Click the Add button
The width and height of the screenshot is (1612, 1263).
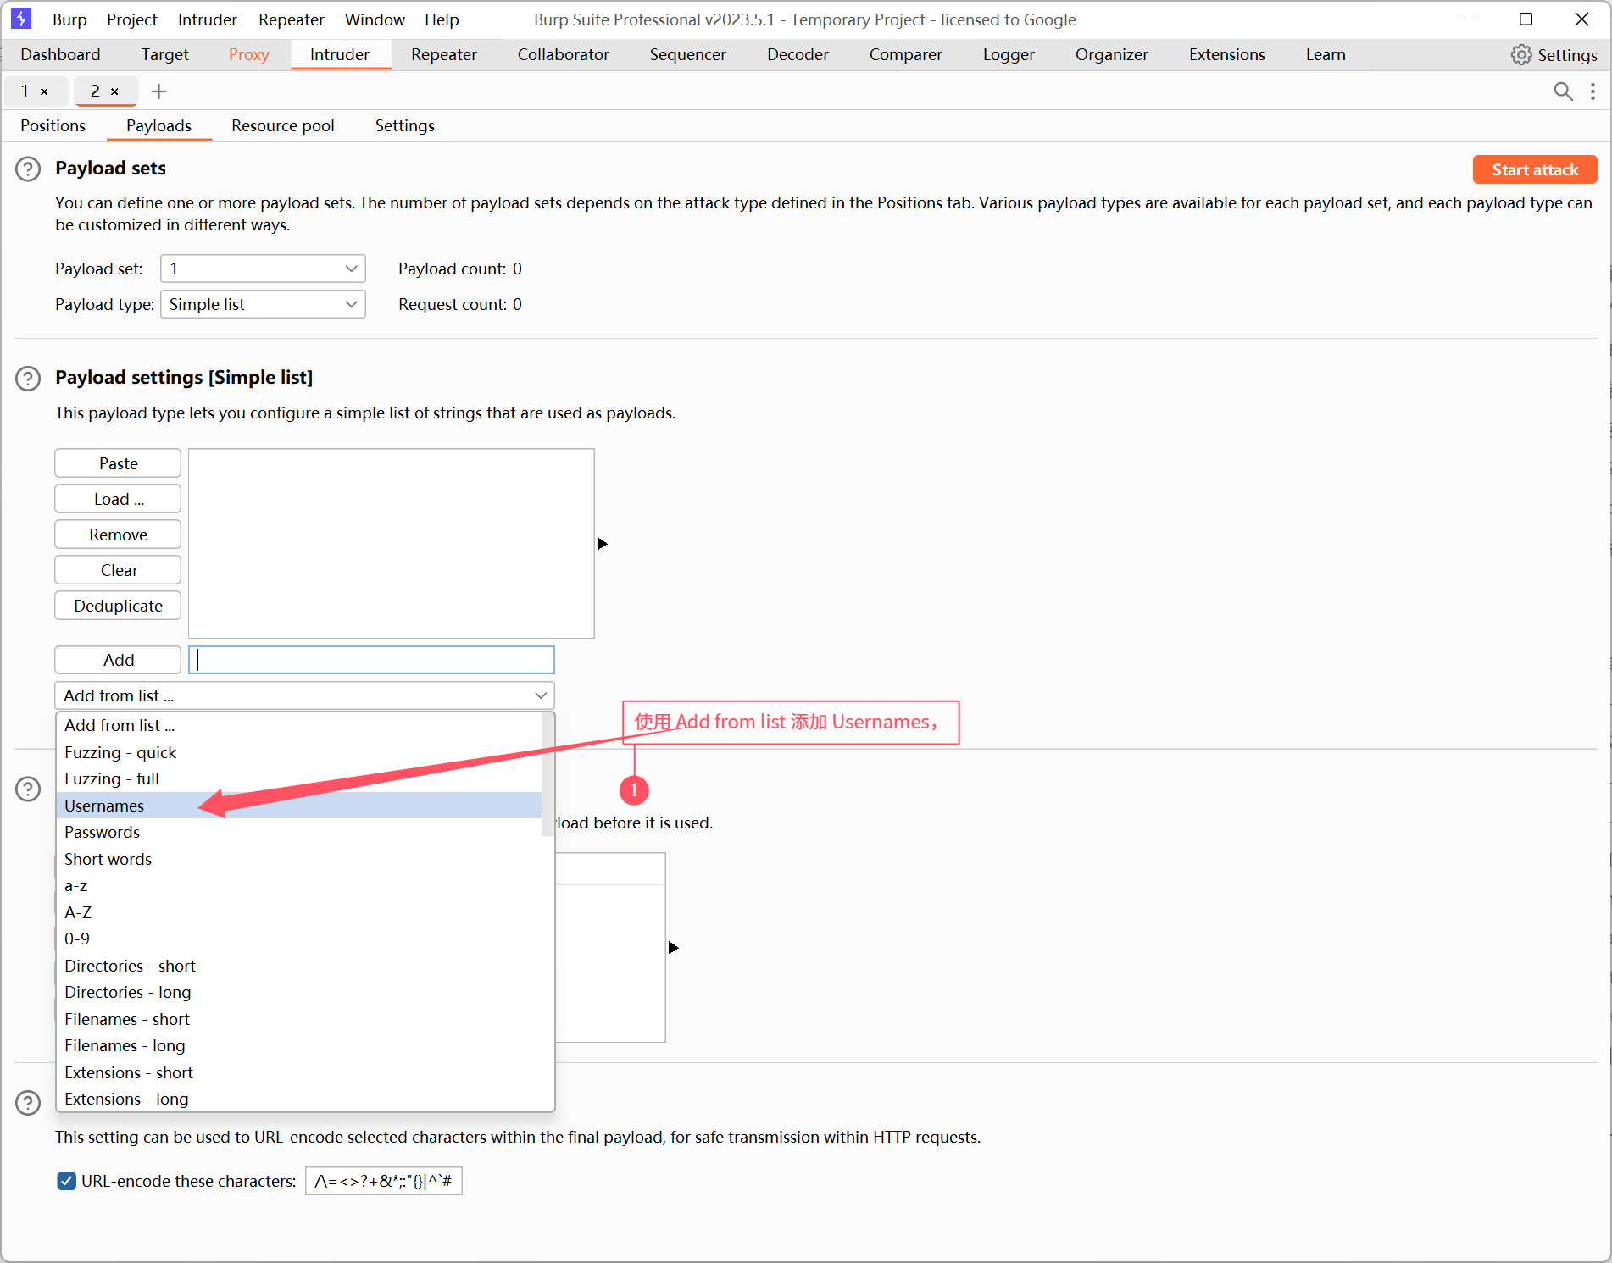tap(118, 660)
